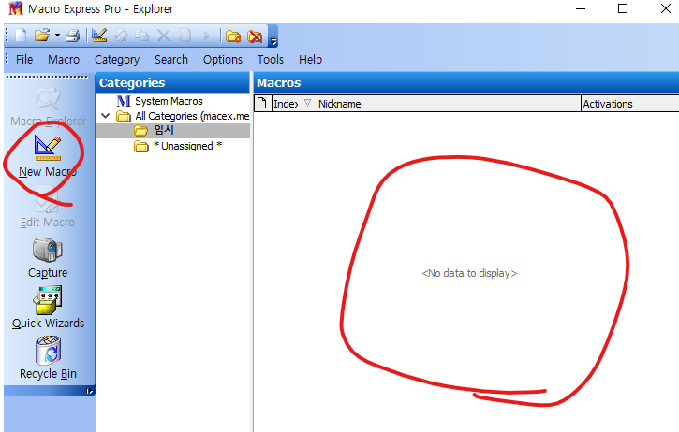Click the New Macro sidebar icon
679x432 pixels.
click(x=48, y=155)
